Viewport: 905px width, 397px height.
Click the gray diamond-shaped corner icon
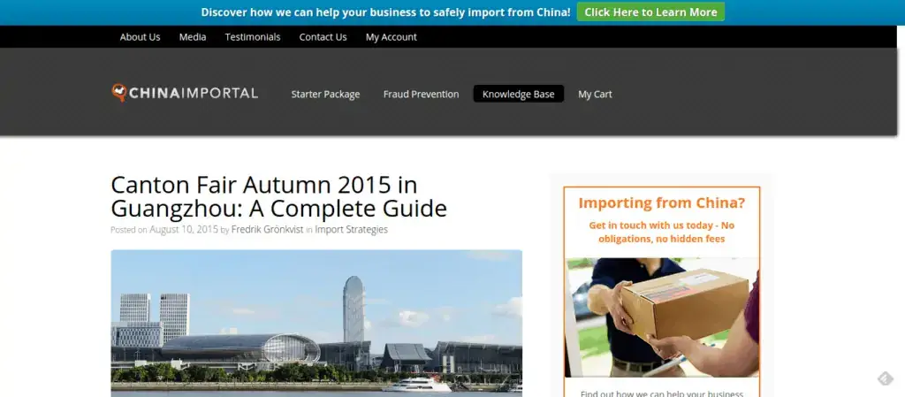tap(885, 378)
